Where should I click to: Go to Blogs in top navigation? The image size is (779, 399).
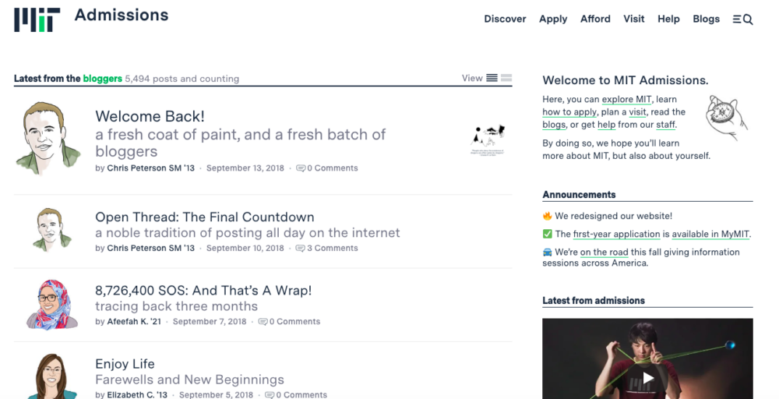pos(706,19)
